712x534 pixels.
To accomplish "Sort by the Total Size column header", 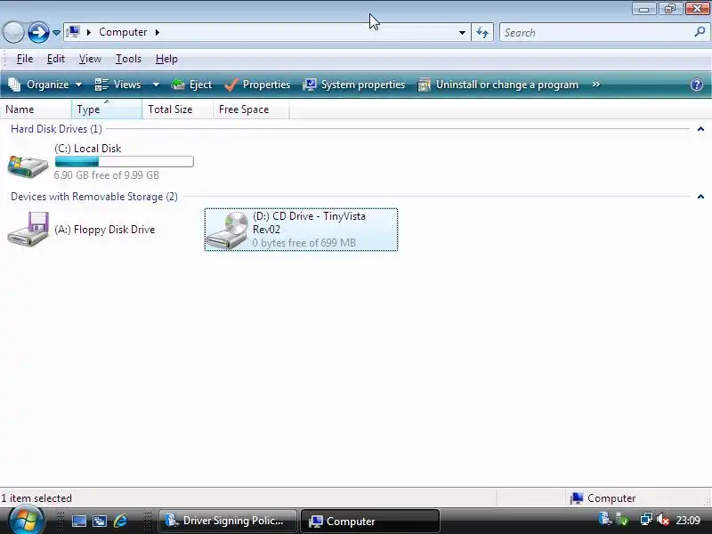I will tap(177, 109).
